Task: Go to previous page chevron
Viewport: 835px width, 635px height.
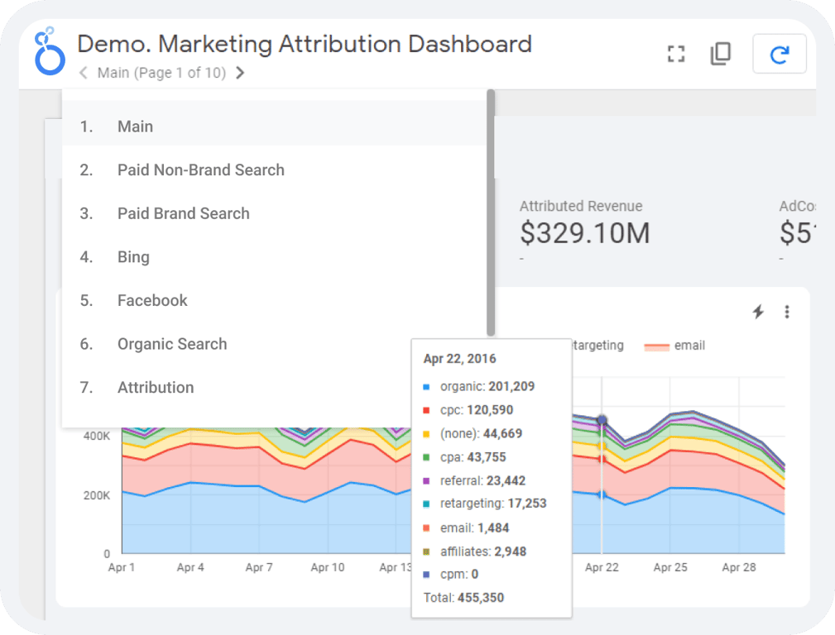Action: pyautogui.click(x=83, y=73)
